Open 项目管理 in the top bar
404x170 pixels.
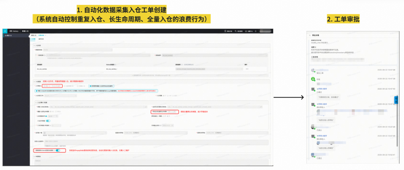point(239,31)
